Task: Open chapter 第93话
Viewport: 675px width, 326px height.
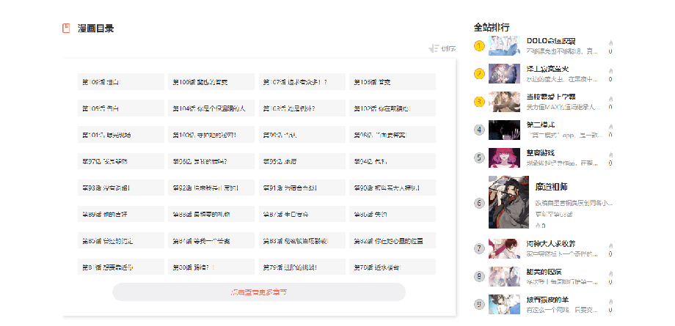Action: (x=121, y=188)
